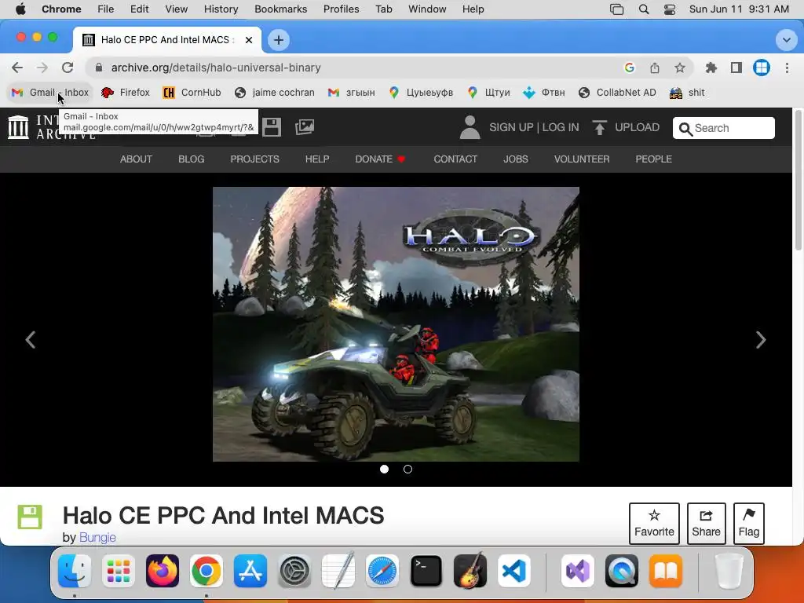
Task: Open GarageBand from the Dock
Action: click(470, 571)
